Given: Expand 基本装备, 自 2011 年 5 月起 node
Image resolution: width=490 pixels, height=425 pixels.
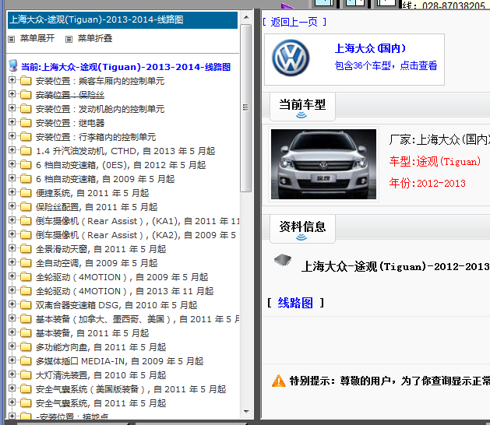Looking at the screenshot, I should 12,332.
